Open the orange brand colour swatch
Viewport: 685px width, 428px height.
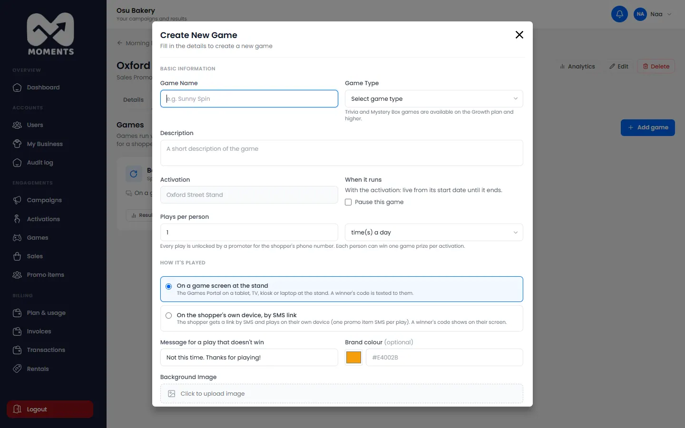click(353, 358)
